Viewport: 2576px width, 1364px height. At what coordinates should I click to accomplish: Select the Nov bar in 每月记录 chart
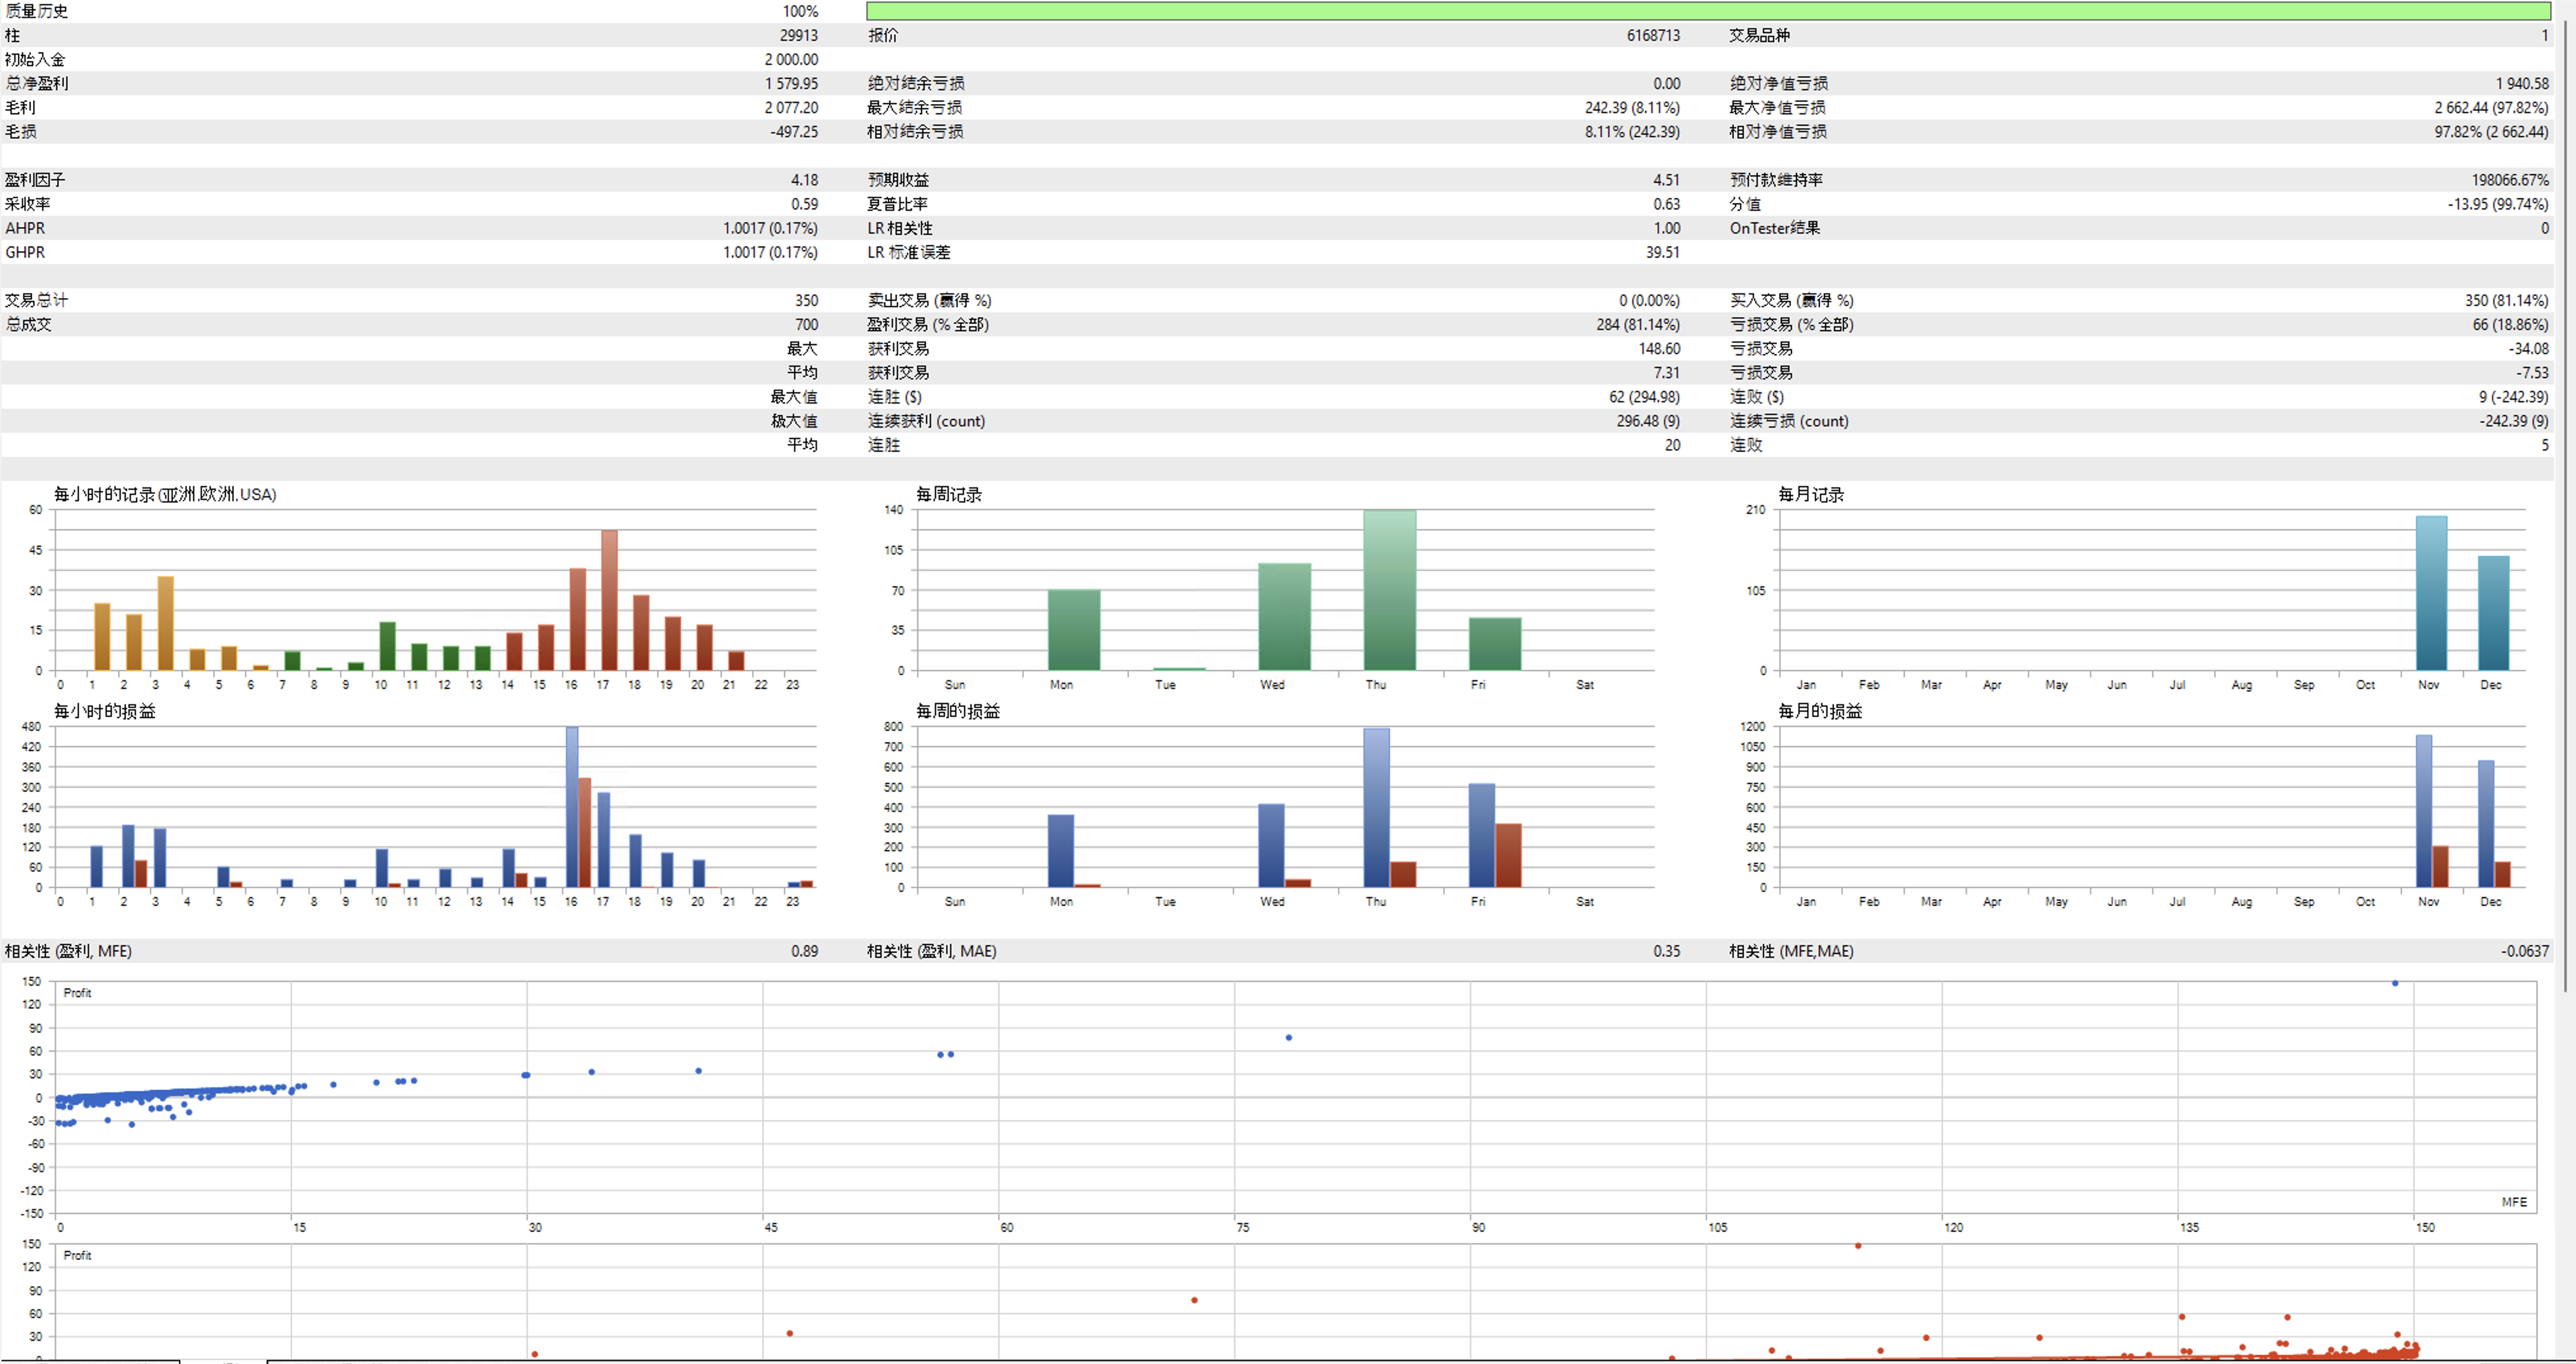(x=2431, y=593)
